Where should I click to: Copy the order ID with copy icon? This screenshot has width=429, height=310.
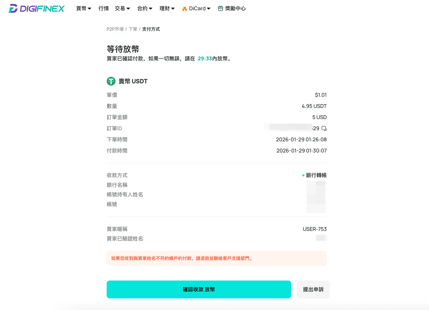tap(324, 128)
